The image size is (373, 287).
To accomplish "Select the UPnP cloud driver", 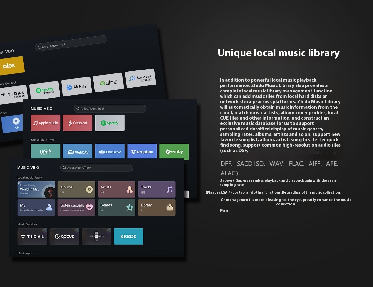I will tap(46, 152).
